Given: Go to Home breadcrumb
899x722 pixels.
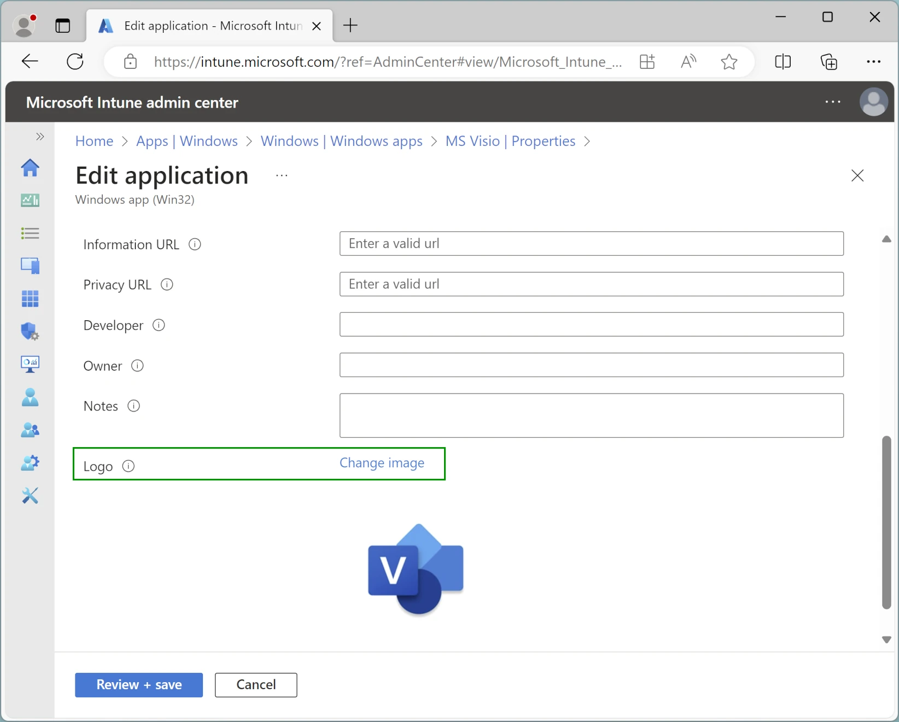Looking at the screenshot, I should 94,141.
